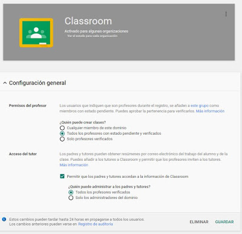Image resolution: width=242 pixels, height=234 pixels.
Task: Click the GUARDAR button
Action: 224,222
